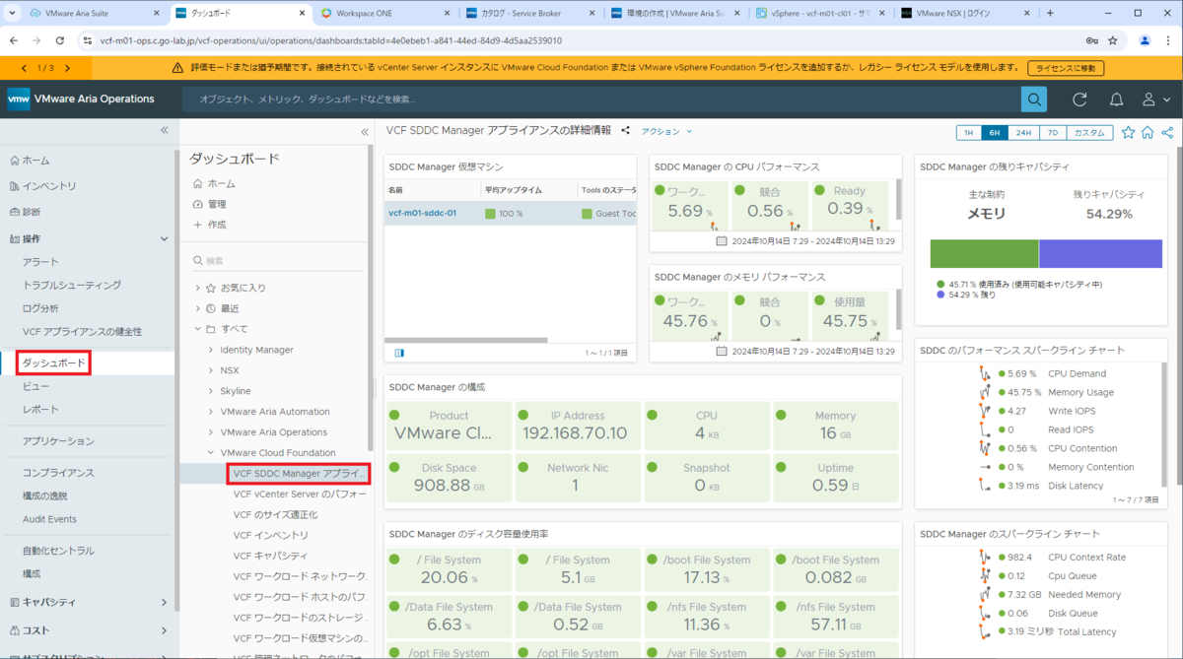The image size is (1183, 659).
Task: Select the 24H time range
Action: pos(1023,133)
